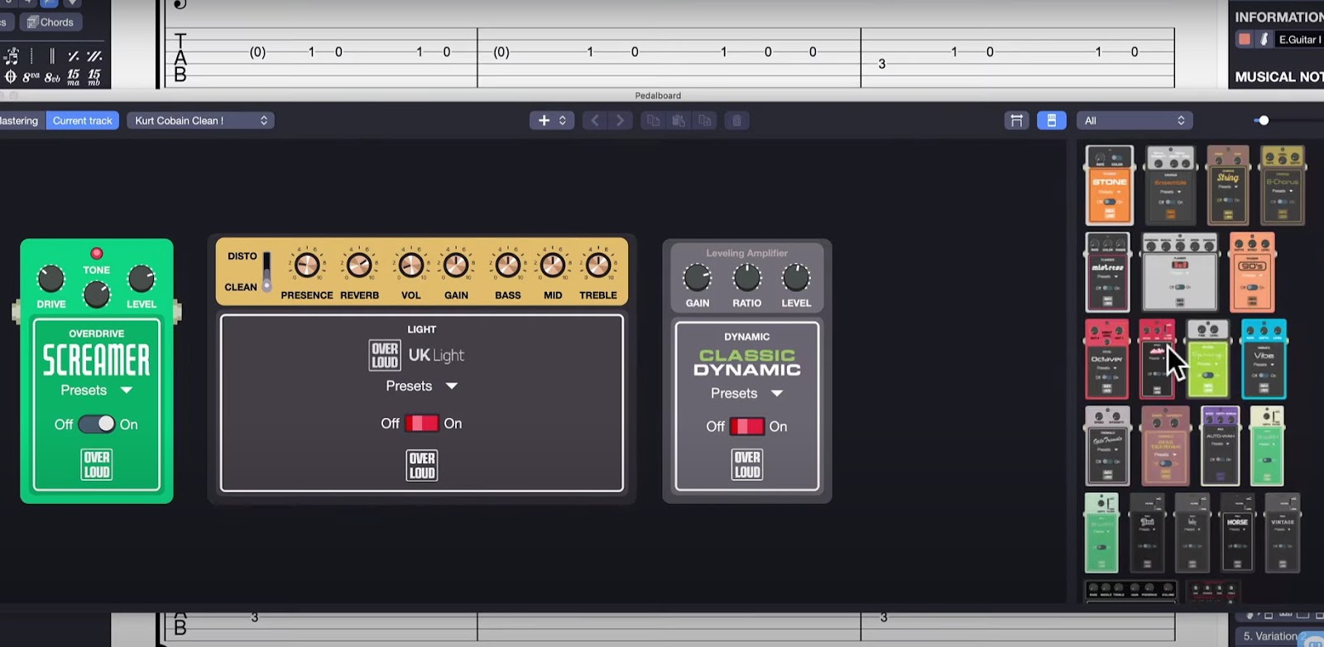Select the 8va octave notation icon
The height and width of the screenshot is (647, 1324).
tap(31, 77)
